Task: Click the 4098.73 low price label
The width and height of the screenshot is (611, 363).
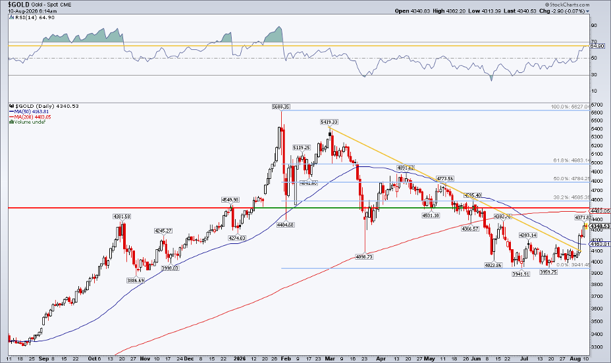Action: pos(364,256)
